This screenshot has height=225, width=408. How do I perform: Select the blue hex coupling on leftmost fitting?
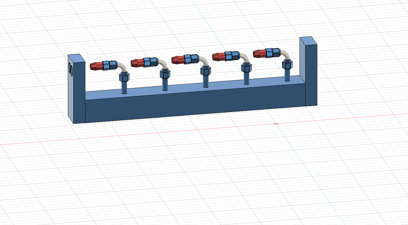pos(109,65)
